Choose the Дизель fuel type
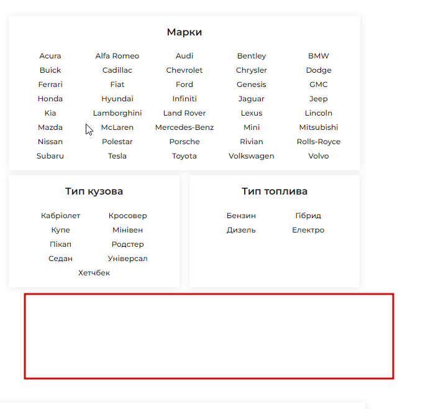 (241, 230)
